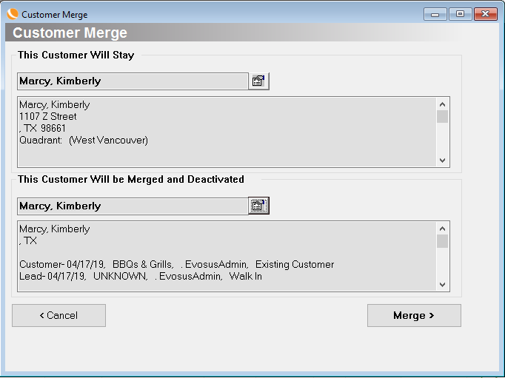
Task: Click scrollbar thumb in the merged customer's details
Action: [x=442, y=241]
